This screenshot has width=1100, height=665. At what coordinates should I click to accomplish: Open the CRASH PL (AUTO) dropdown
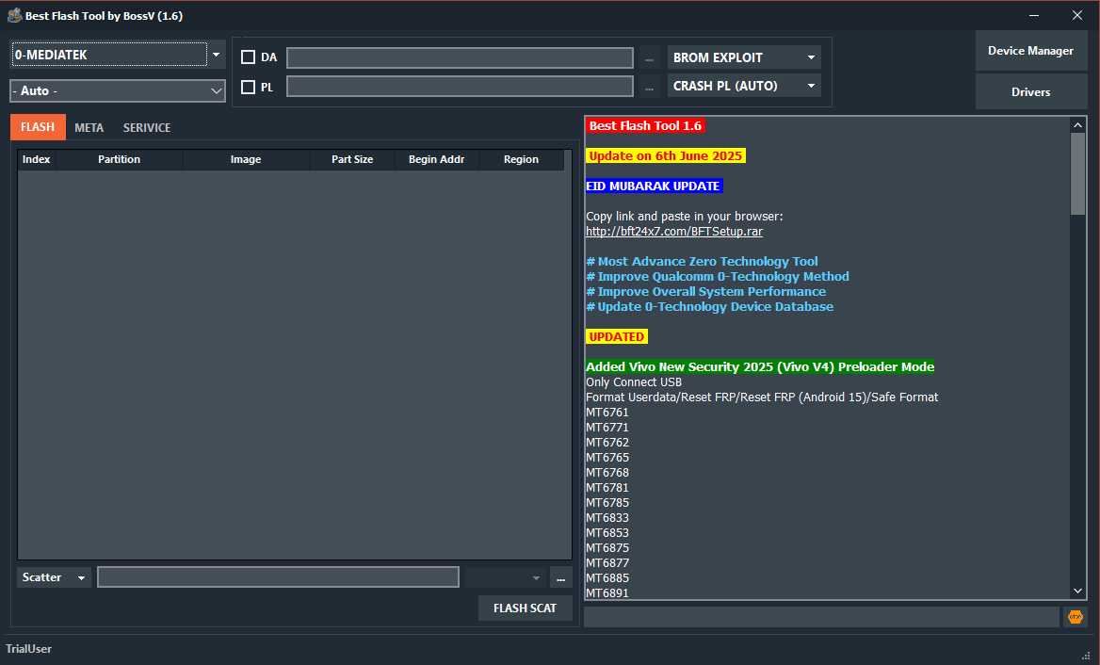pyautogui.click(x=809, y=86)
